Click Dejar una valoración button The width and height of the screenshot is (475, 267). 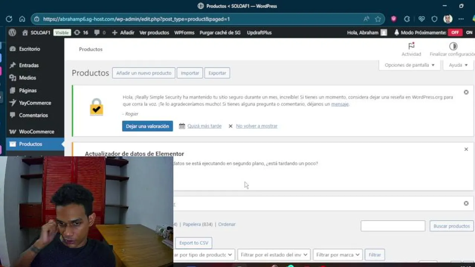pos(147,126)
